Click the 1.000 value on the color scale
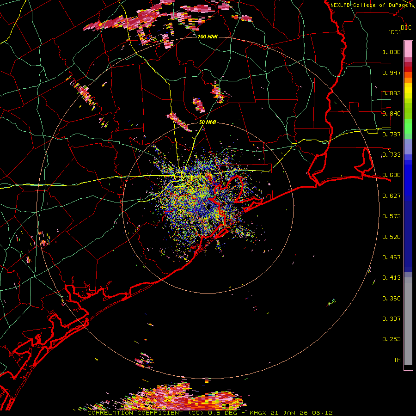This screenshot has width=416, height=416. (x=392, y=52)
